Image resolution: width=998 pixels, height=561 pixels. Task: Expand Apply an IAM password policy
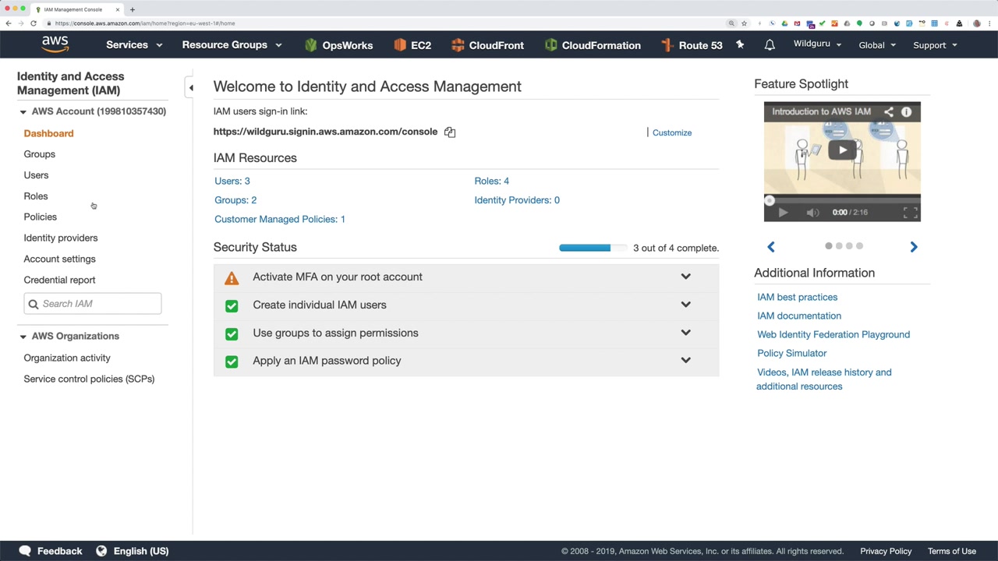pos(685,361)
